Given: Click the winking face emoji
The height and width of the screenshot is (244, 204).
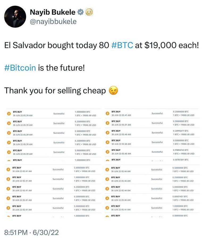Looking at the screenshot, I should tap(113, 91).
